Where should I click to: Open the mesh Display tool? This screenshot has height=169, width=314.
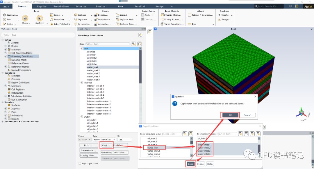point(10,15)
